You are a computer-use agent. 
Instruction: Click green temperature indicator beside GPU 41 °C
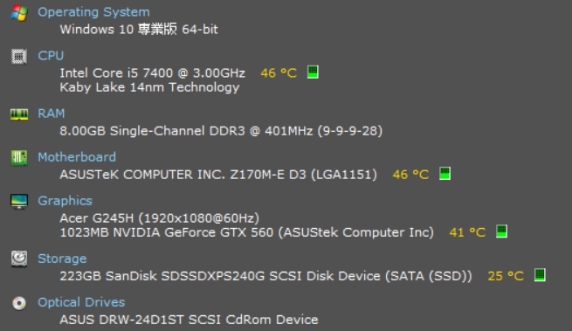pos(501,231)
